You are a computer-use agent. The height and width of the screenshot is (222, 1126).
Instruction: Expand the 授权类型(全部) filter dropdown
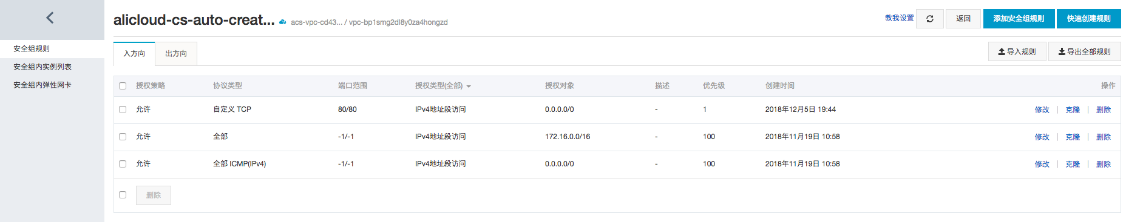point(443,86)
